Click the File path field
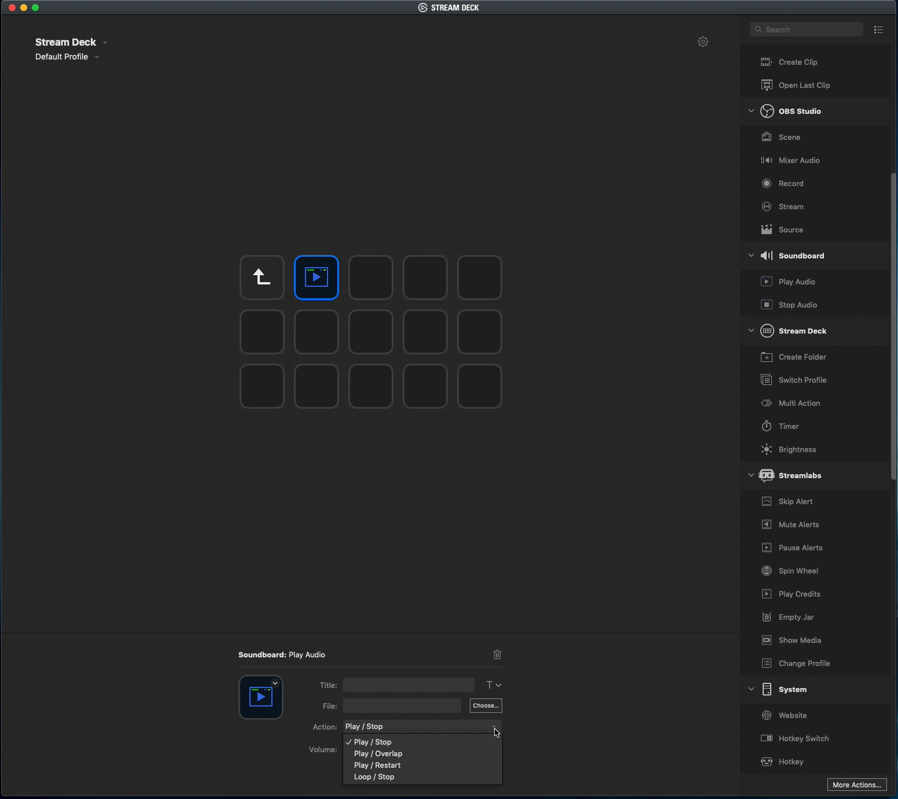The image size is (898, 799). pos(402,706)
